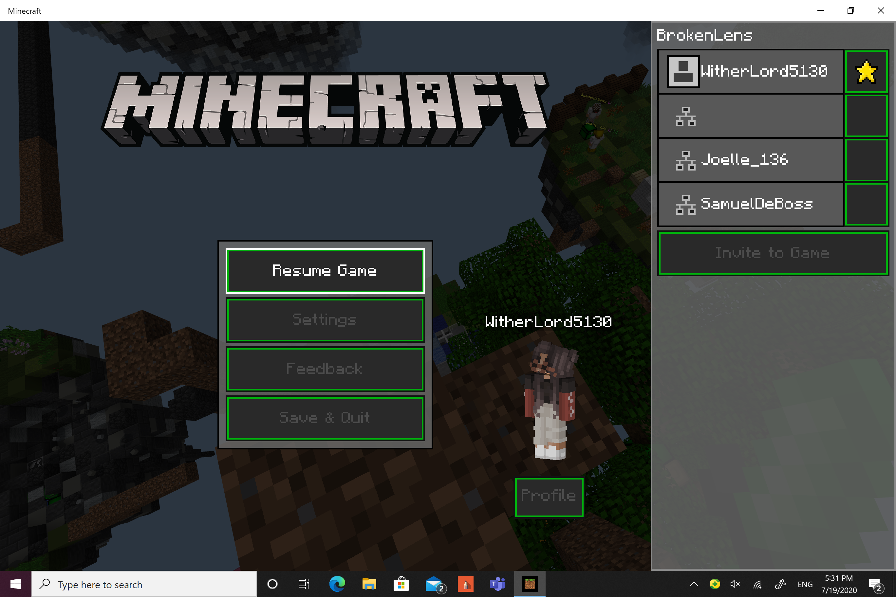Select WitherLord5130 player row

(x=751, y=71)
